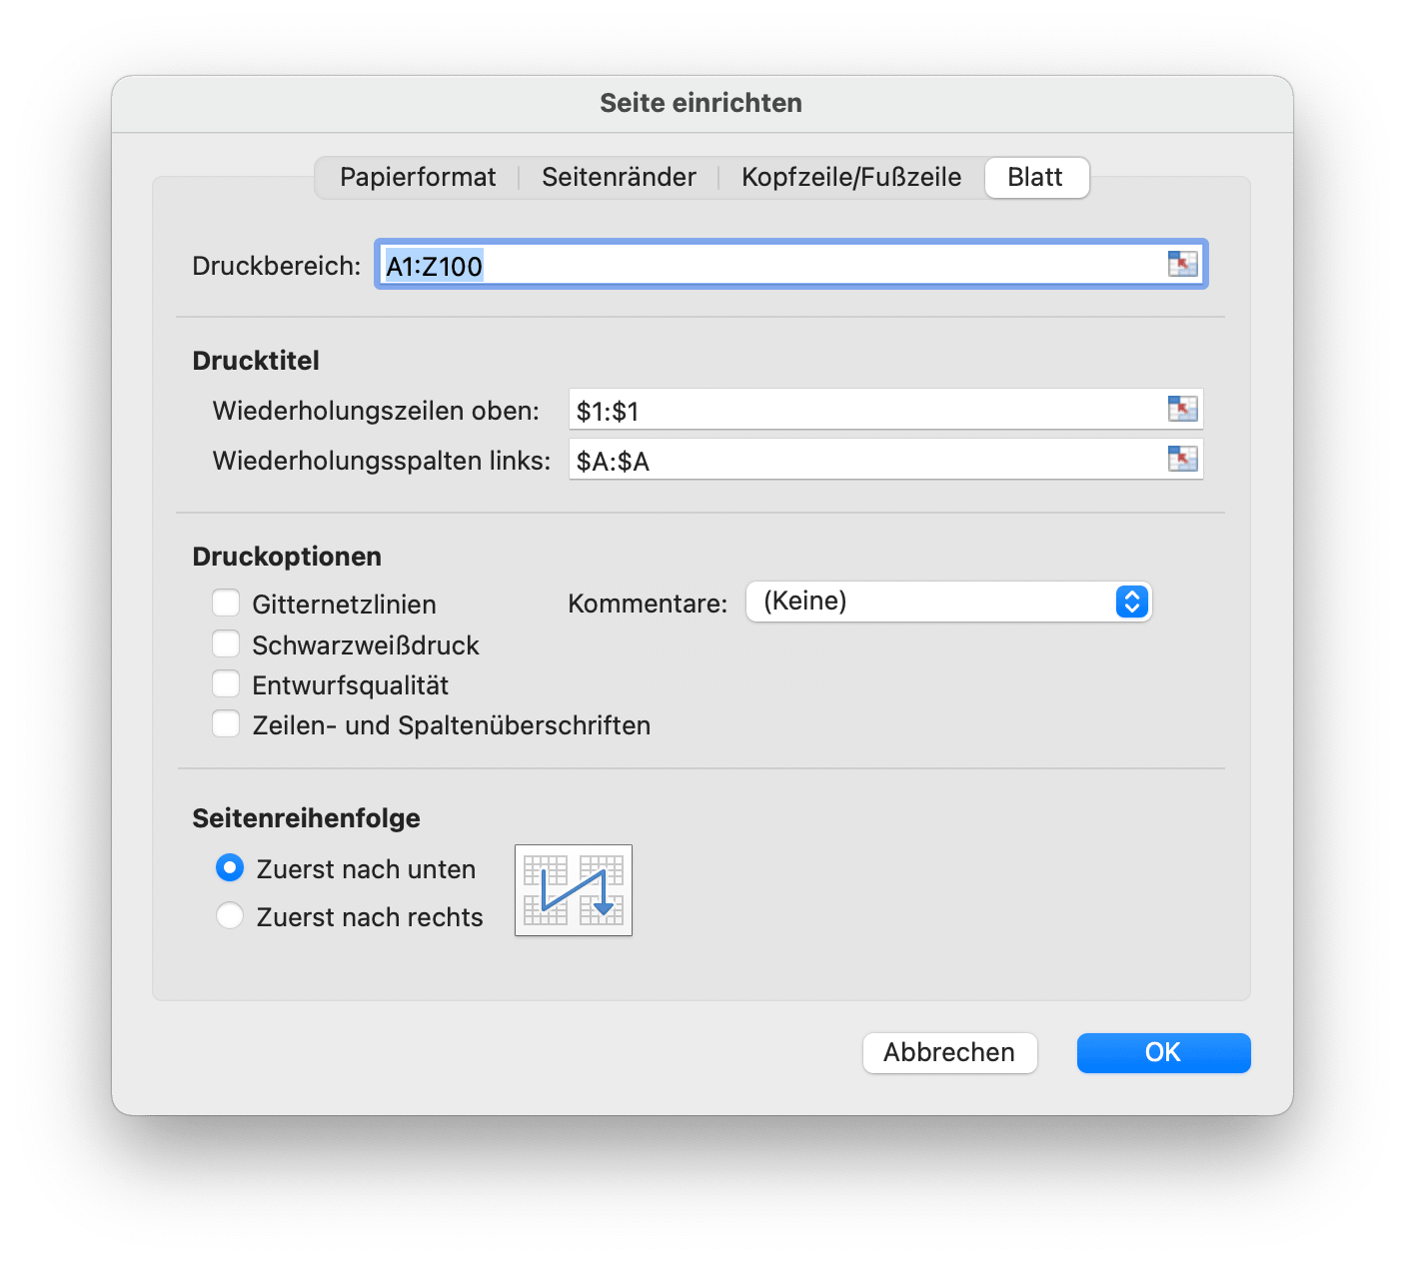
Task: Open the Kopfzeile/Fußzeile tab
Action: pos(850,177)
